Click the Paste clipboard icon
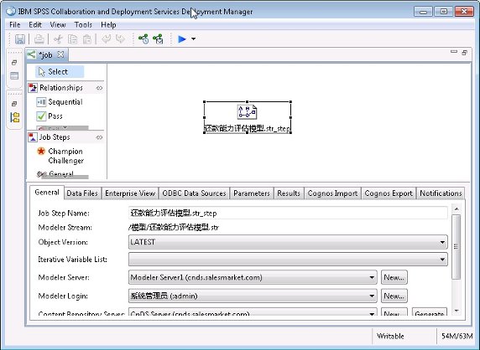Viewport: 480px width, 350px height. point(87,39)
